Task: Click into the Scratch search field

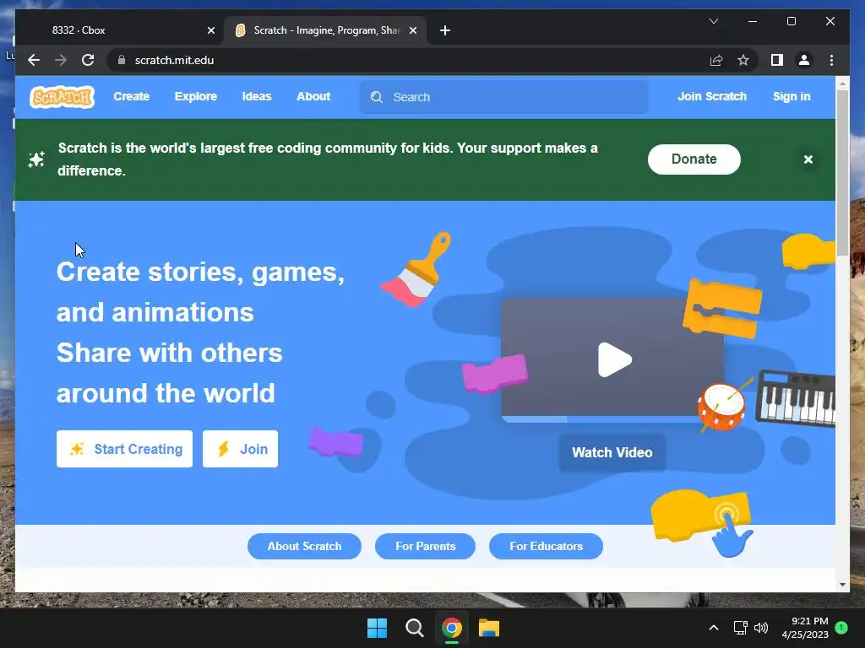Action: pyautogui.click(x=503, y=97)
